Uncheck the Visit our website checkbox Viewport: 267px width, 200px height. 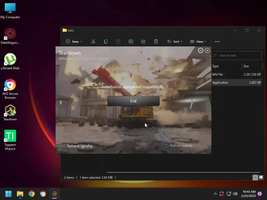click(167, 146)
